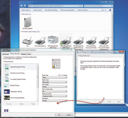Choose Presentation Printing shortcut icon
Image resolution: width=128 pixels, height=118 pixels.
[x=7, y=92]
